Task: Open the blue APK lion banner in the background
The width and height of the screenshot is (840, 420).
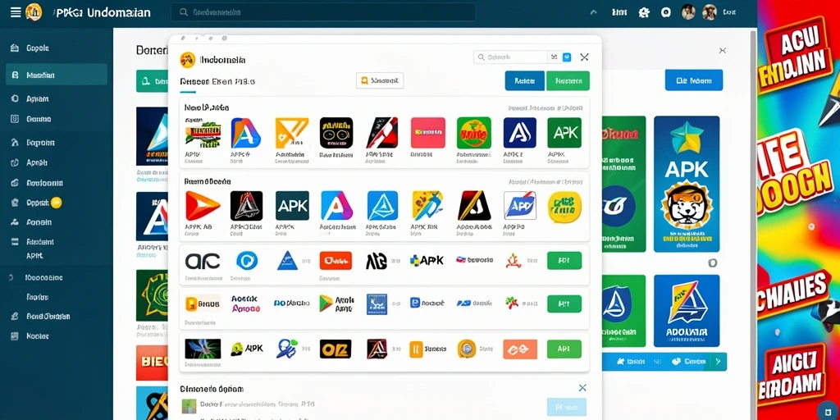Action: [x=687, y=185]
